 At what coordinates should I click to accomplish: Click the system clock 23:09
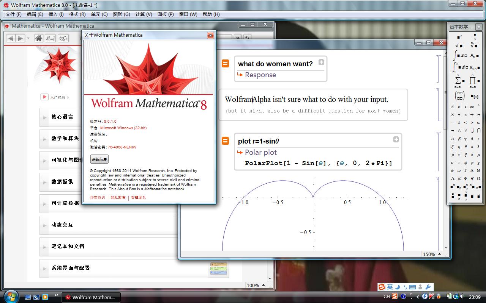(x=475, y=297)
